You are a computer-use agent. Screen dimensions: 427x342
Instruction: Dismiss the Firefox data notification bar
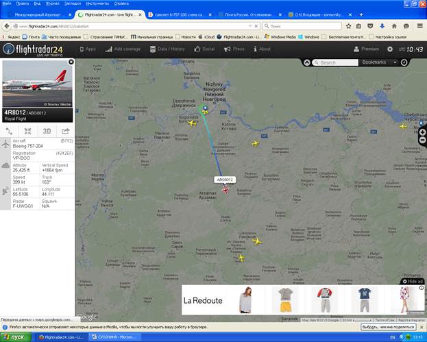coord(422,327)
